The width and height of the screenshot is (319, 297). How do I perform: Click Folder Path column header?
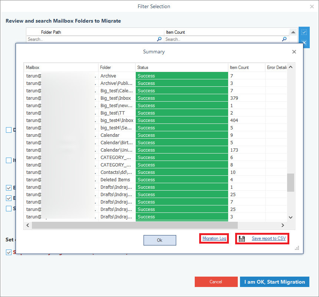click(95, 32)
